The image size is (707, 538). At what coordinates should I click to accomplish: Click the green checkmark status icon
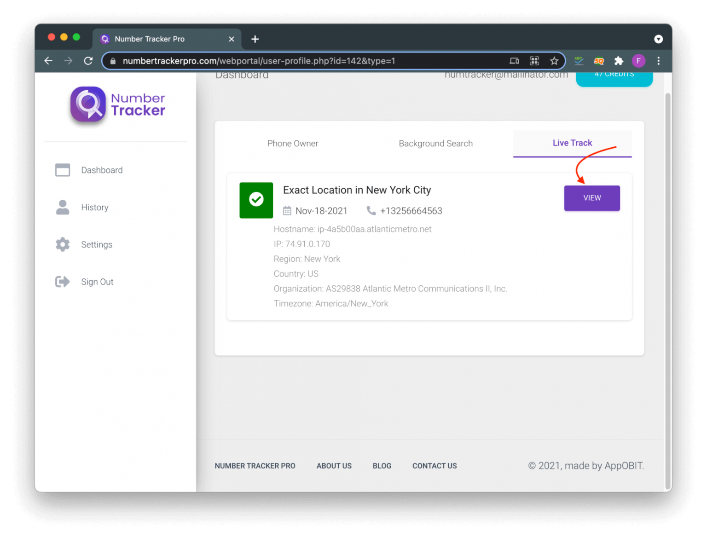point(256,200)
